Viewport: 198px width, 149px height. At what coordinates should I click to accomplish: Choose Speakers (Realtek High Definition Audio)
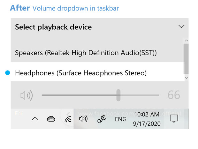pos(86,52)
